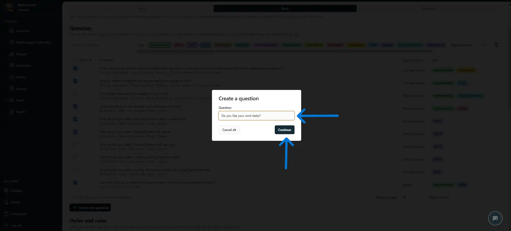Open the Settings gear in the Account section
Screen dimensions: 511x231
pyautogui.click(x=6, y=191)
